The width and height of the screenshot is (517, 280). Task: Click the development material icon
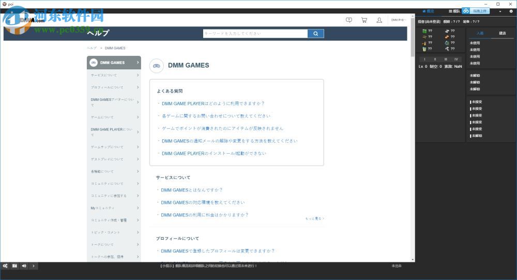[447, 43]
